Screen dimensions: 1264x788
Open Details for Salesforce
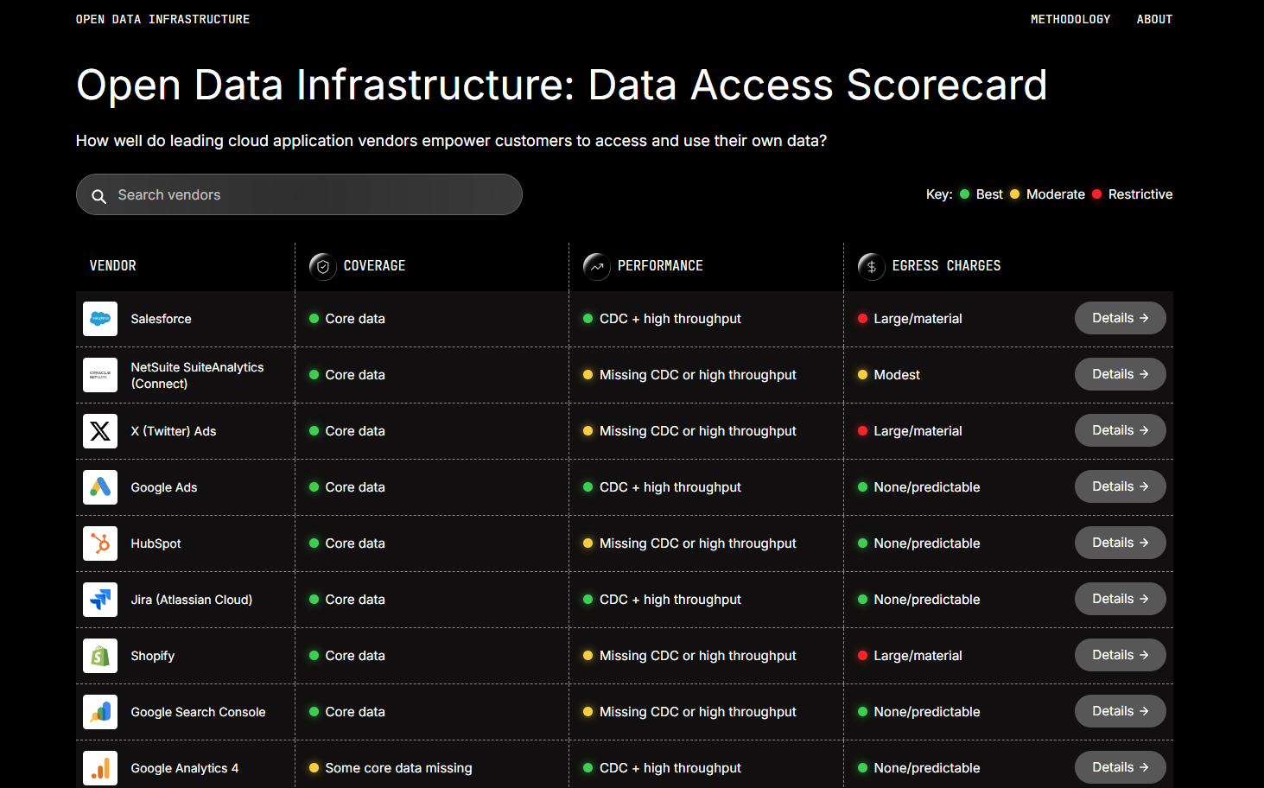coord(1120,318)
